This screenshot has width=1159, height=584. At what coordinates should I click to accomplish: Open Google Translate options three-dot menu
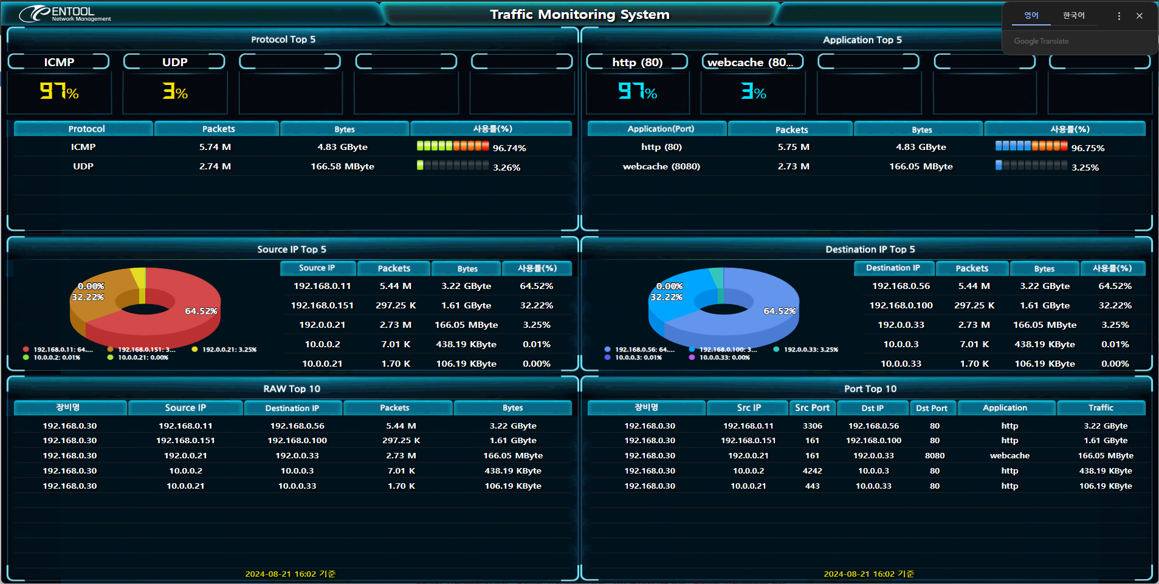pos(1119,16)
